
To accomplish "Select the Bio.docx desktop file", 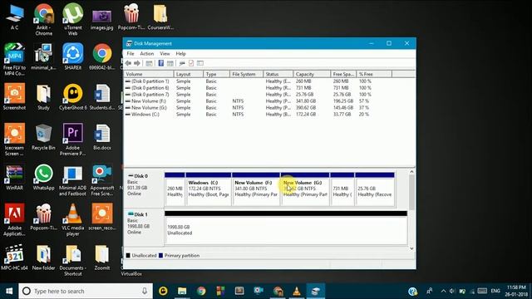I will [101, 138].
